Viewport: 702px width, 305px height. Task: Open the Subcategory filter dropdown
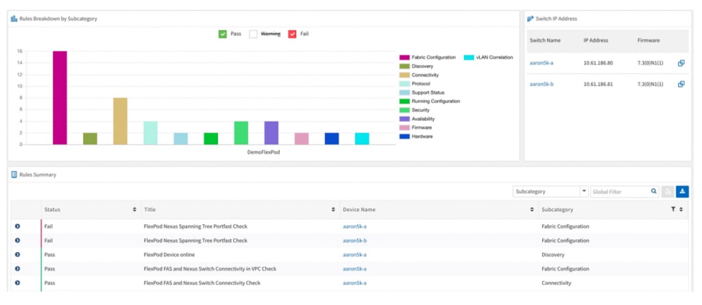[x=584, y=192]
